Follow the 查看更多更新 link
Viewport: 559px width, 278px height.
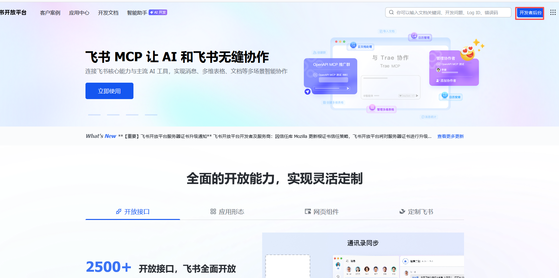[x=450, y=136]
